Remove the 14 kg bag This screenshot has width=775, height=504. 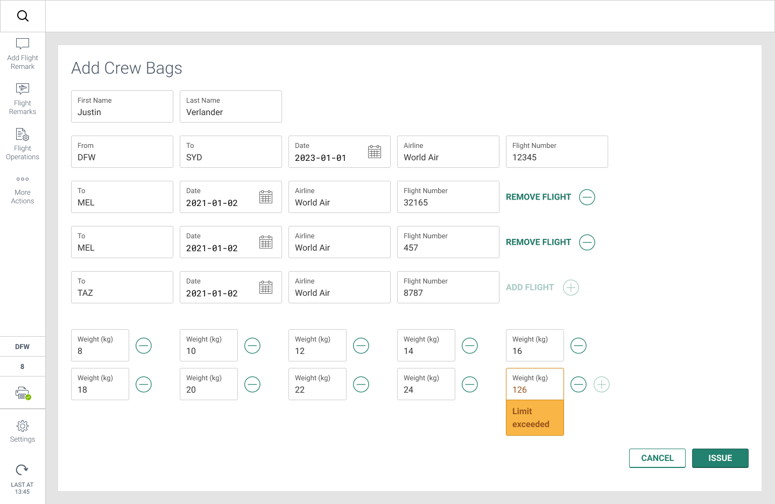(x=470, y=346)
